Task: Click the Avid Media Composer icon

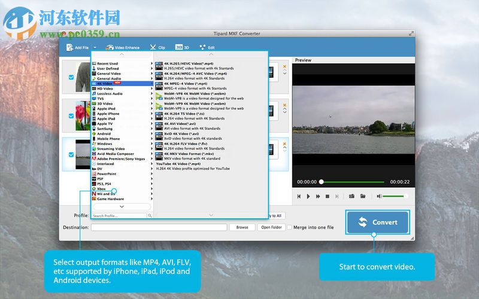Action: click(x=94, y=154)
